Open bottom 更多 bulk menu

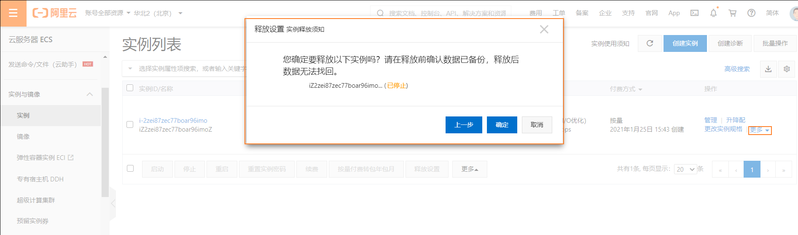pyautogui.click(x=470, y=169)
